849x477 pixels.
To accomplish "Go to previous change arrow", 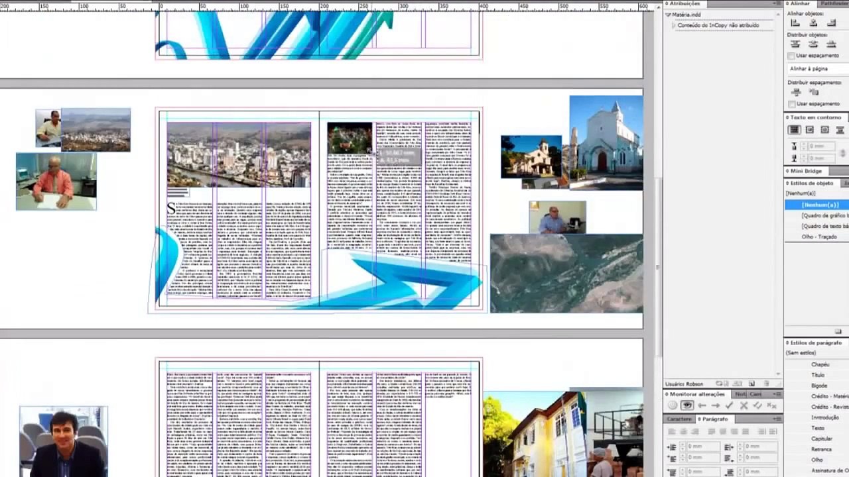I will tap(702, 405).
